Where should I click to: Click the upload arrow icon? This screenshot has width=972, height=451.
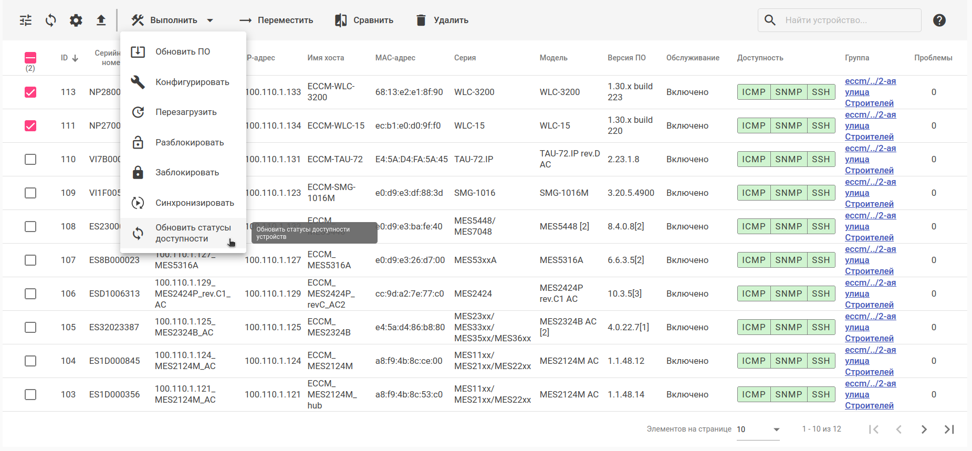click(x=101, y=20)
